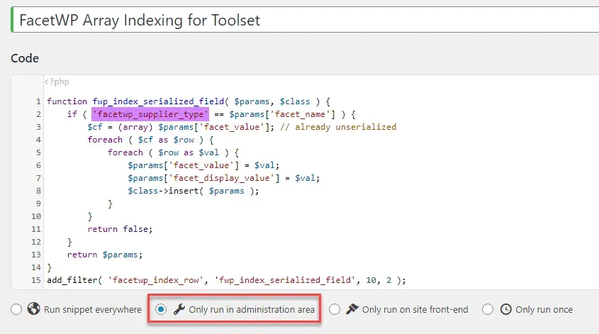Image resolution: width=599 pixels, height=334 pixels.
Task: Click line number 15 in the gutter
Action: tap(36, 280)
